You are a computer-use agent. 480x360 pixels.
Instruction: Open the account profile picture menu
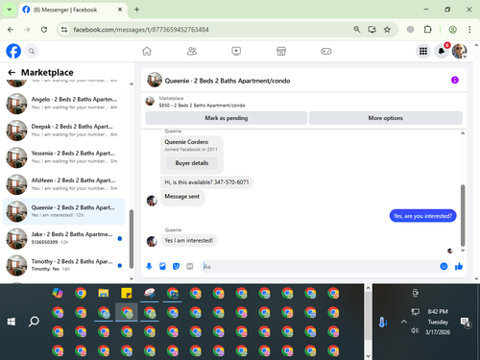(x=459, y=51)
